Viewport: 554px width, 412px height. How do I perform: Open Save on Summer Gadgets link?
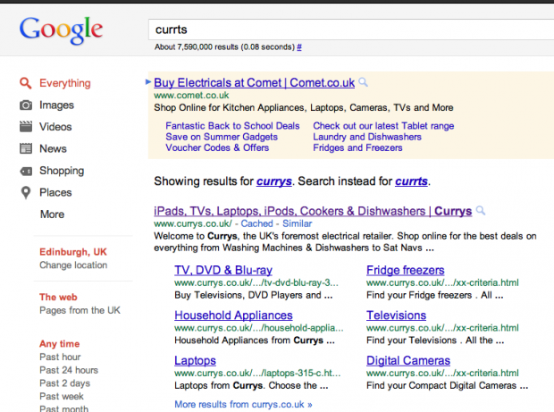(222, 137)
